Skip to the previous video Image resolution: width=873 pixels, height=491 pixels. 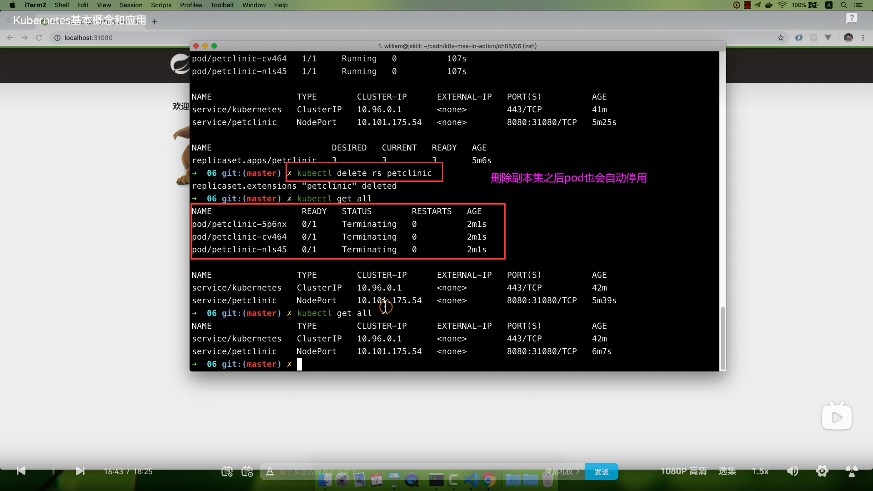click(x=21, y=471)
